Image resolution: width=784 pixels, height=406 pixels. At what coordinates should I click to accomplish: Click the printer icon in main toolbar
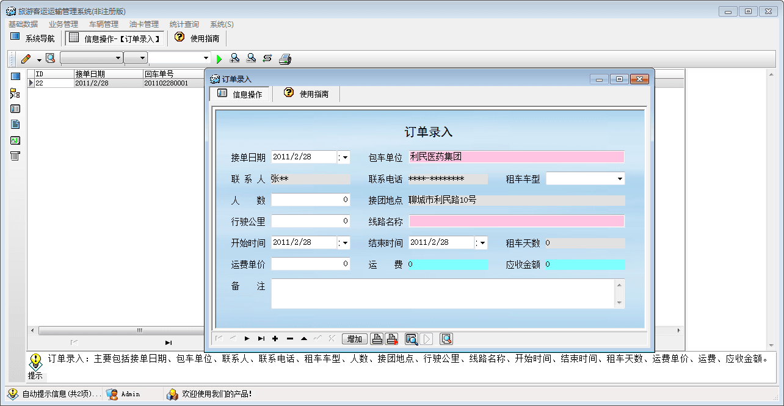(x=285, y=59)
